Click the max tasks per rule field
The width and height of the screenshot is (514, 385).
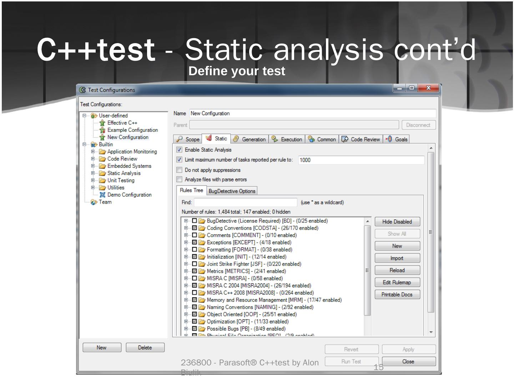pyautogui.click(x=361, y=160)
